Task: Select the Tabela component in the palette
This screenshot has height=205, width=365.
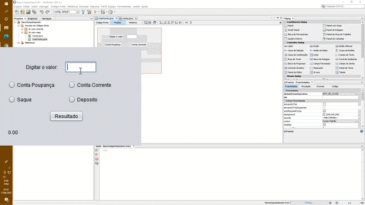Action: point(341,72)
